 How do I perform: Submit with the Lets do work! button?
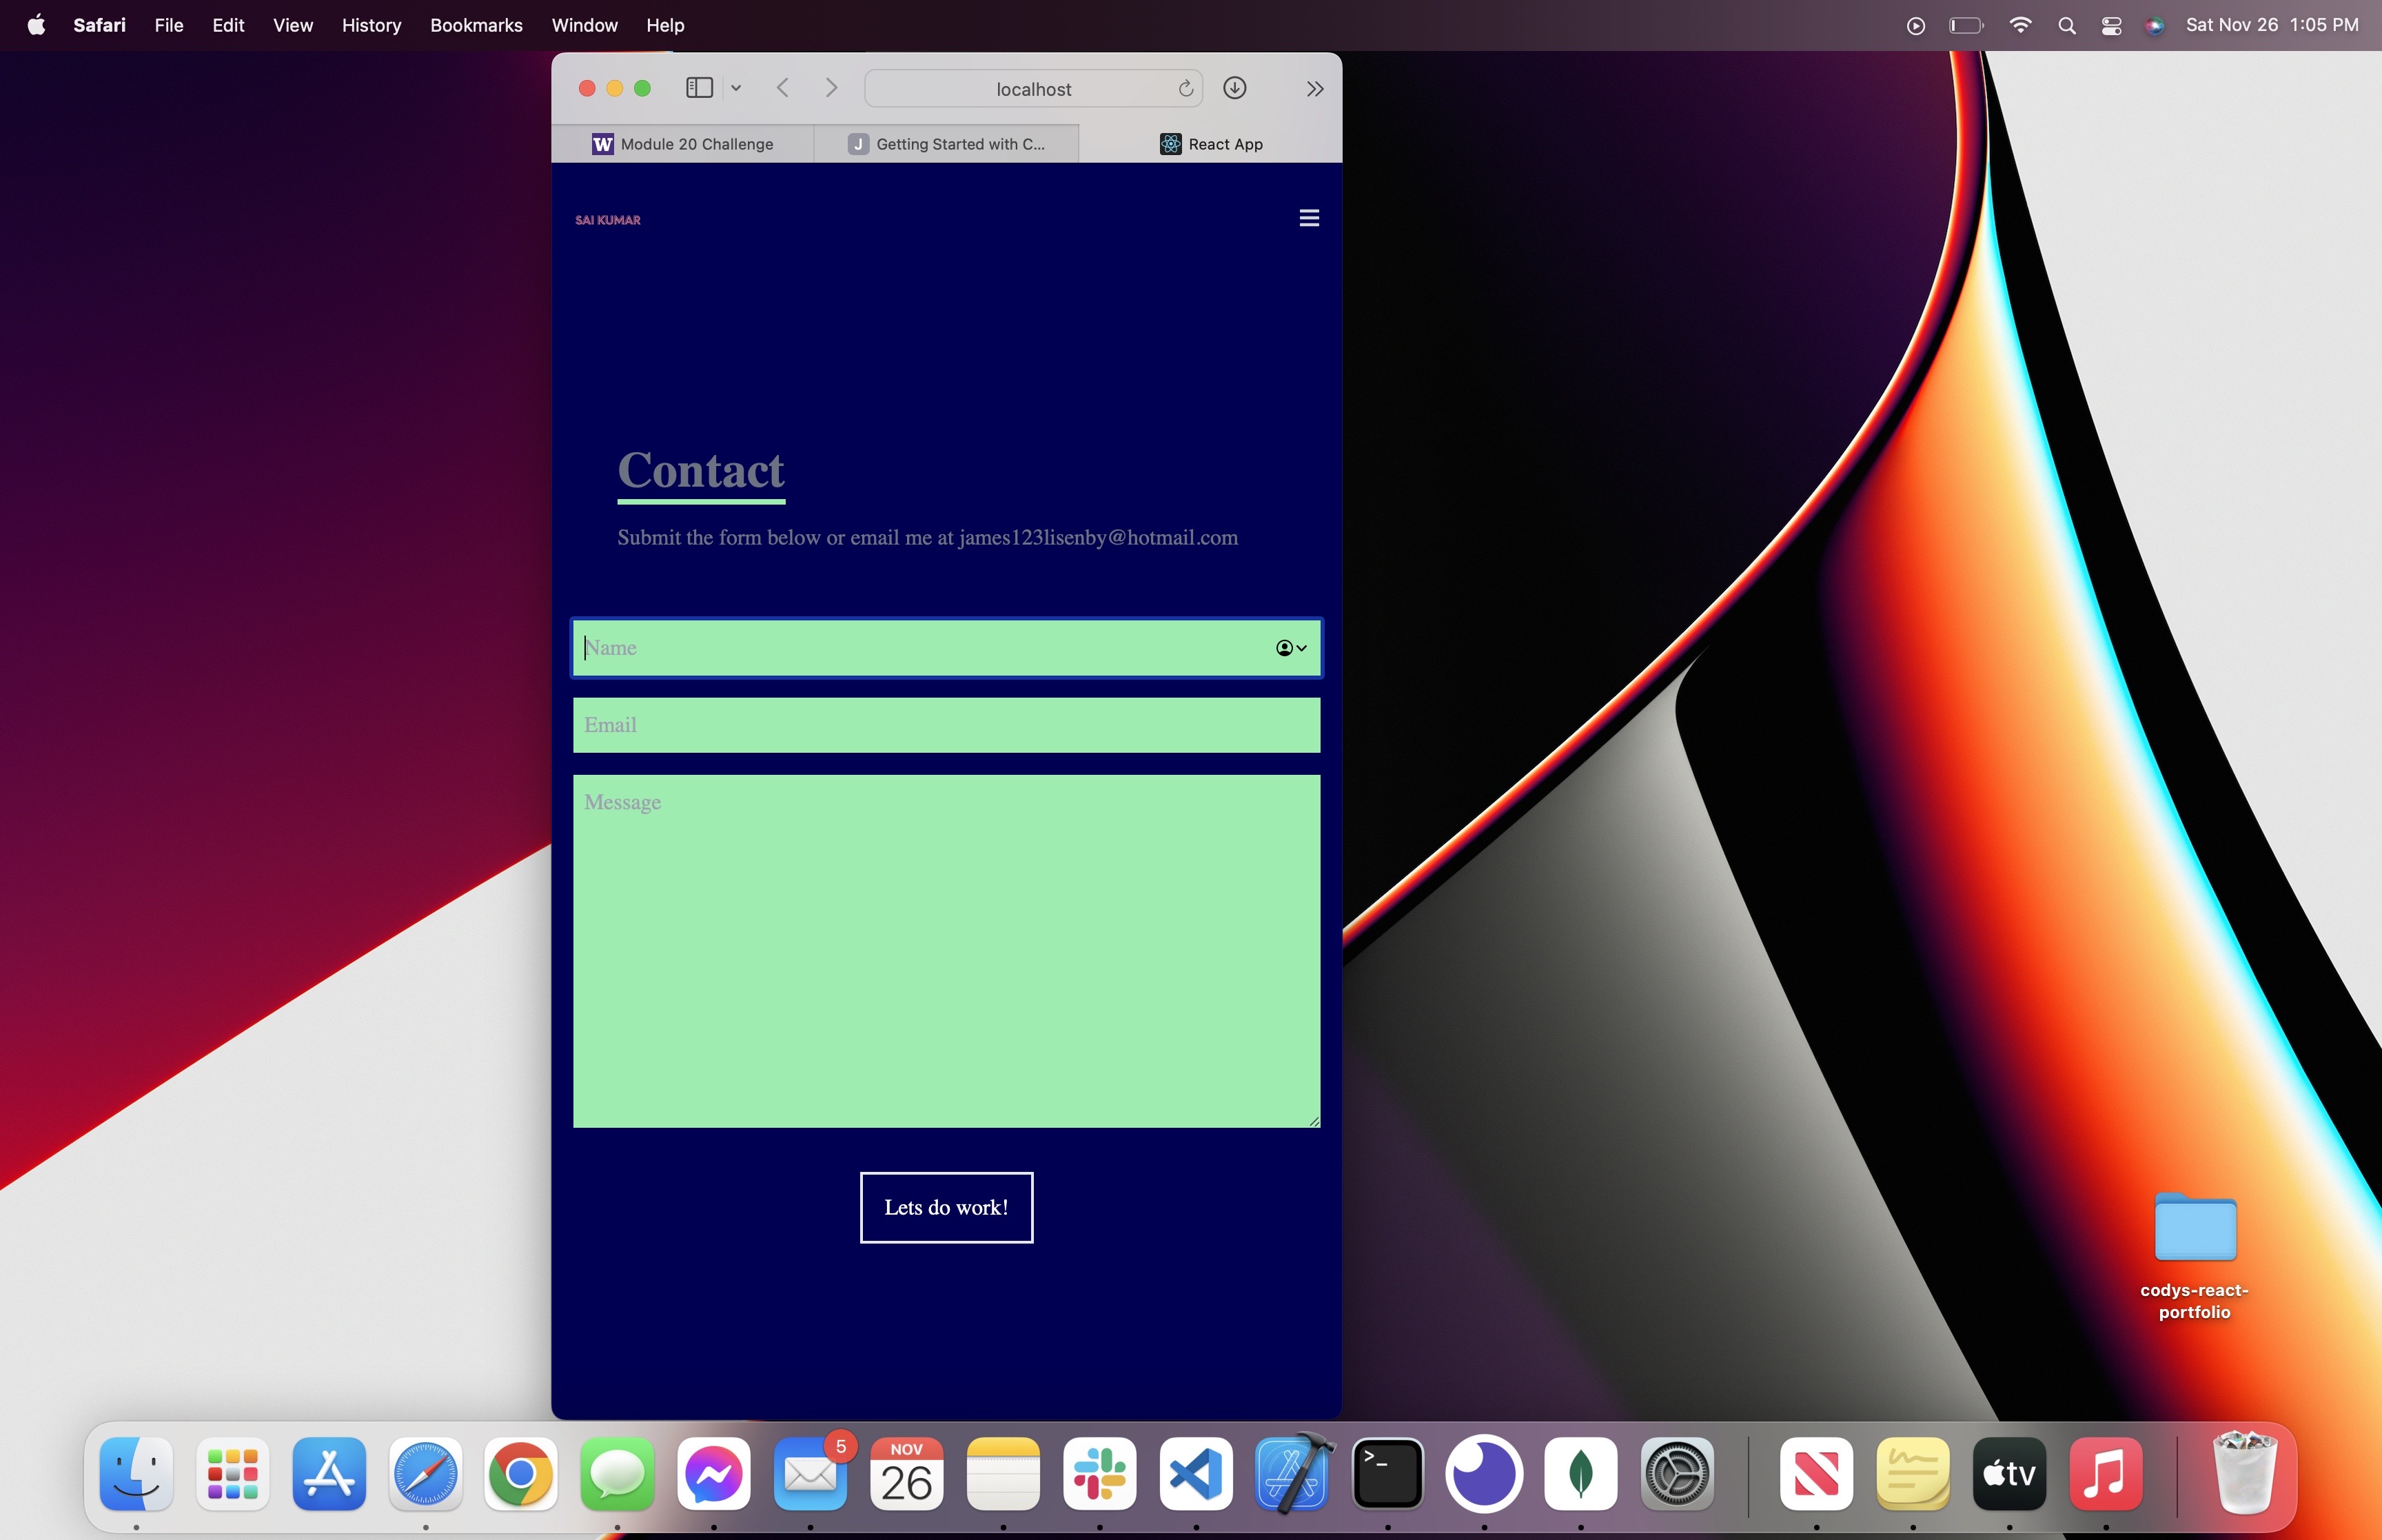pos(946,1207)
